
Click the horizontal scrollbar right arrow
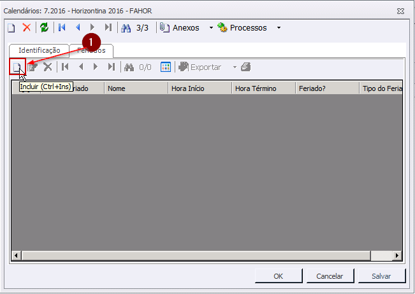[x=397, y=255]
